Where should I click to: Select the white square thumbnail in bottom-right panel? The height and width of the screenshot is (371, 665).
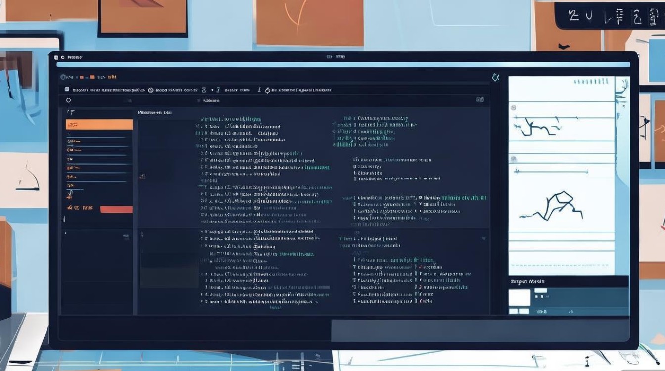click(520, 297)
